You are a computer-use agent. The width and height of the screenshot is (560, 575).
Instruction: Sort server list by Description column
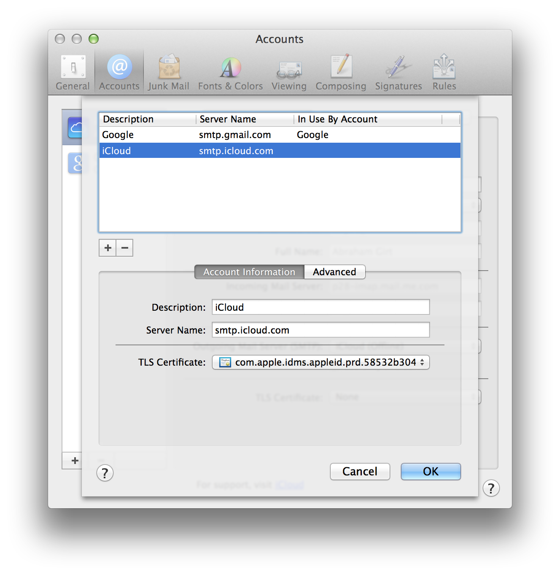[x=148, y=119]
